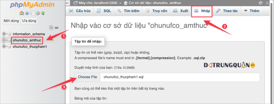Expand the ohunufco_thucpham1 database node
The image size is (274, 104).
[x=4, y=47]
